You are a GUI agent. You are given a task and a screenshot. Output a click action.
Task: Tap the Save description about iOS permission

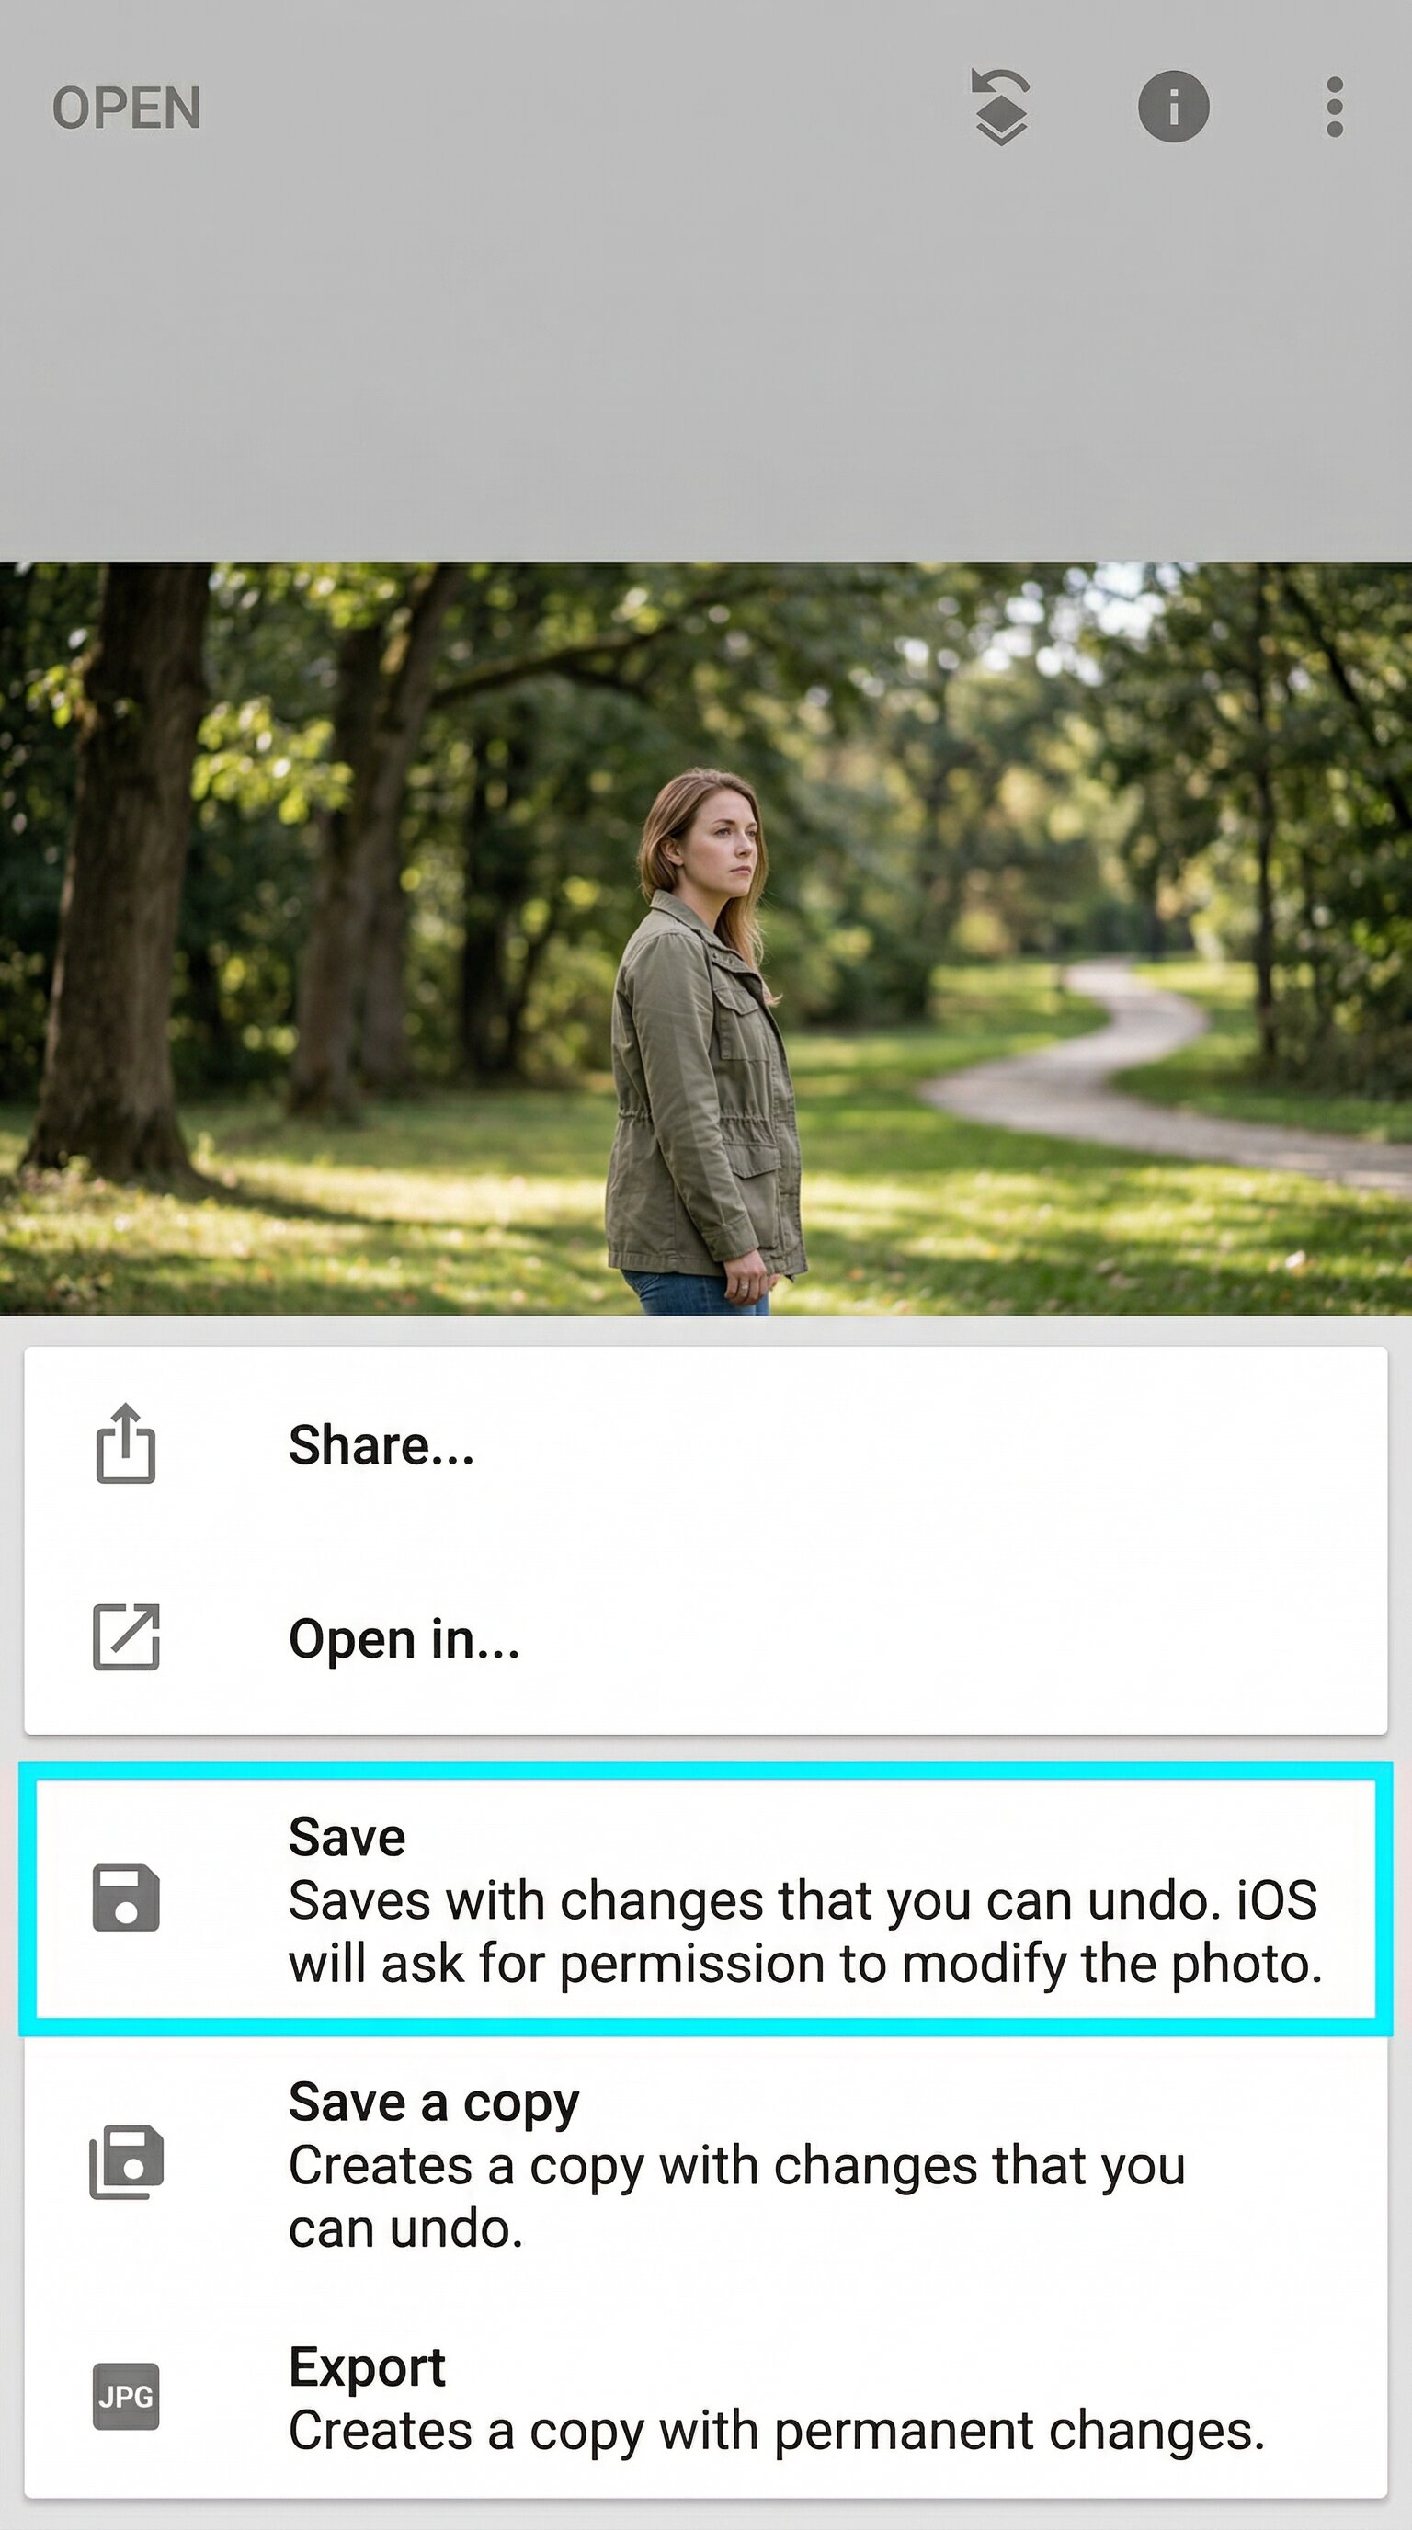click(x=805, y=1931)
